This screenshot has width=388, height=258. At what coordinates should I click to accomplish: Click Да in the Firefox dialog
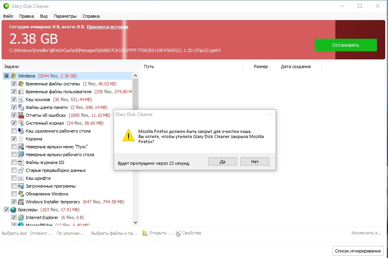(x=223, y=162)
